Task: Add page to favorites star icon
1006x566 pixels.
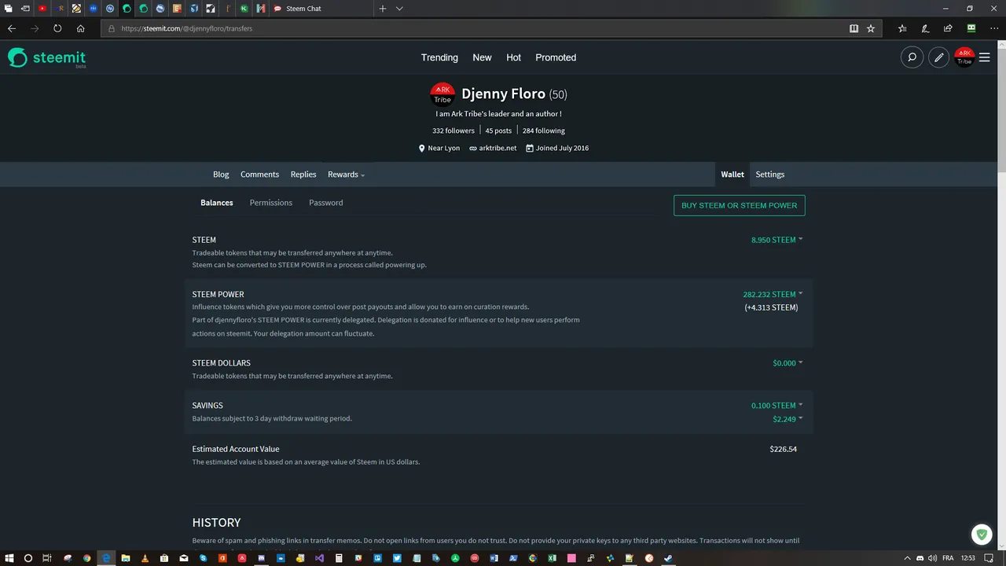Action: 871,28
